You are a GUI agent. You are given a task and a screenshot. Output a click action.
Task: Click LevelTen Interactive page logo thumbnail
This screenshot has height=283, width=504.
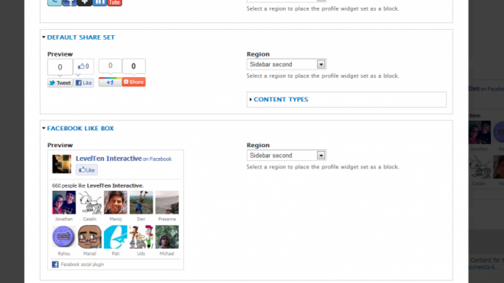[61, 164]
